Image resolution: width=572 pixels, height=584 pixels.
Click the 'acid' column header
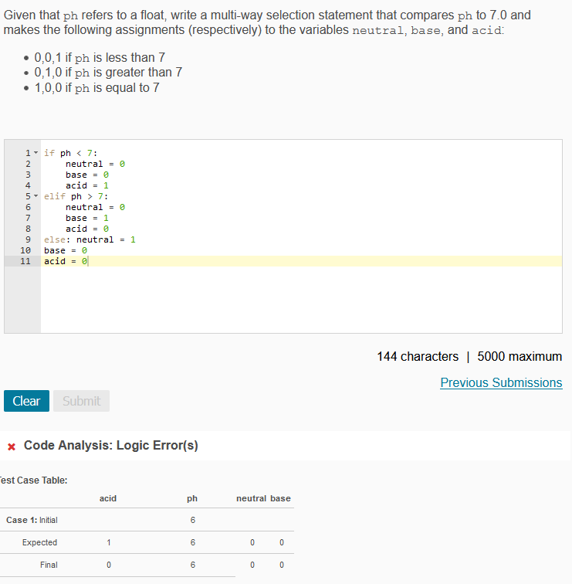pos(108,498)
